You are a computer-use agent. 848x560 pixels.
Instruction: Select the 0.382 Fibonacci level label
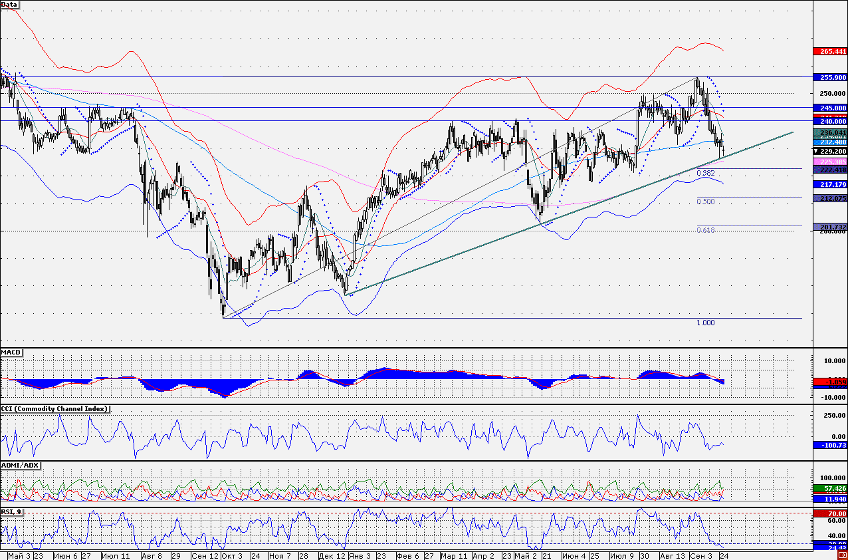pos(705,173)
